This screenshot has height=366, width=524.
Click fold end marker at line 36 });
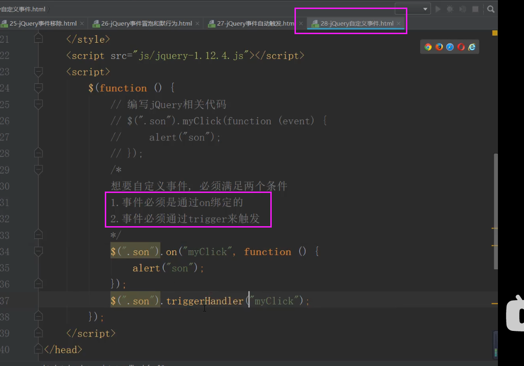click(38, 284)
